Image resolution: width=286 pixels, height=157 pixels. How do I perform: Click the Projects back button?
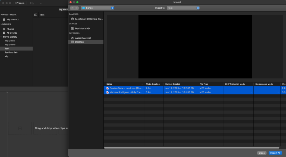(20, 3)
